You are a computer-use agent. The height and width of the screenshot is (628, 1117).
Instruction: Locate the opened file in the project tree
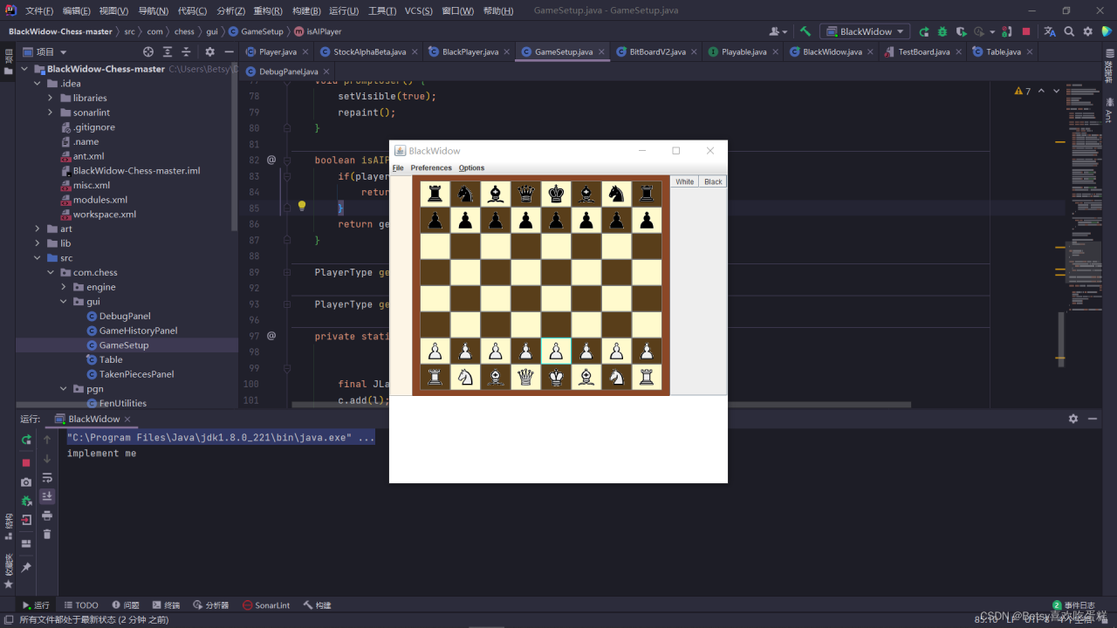(148, 52)
